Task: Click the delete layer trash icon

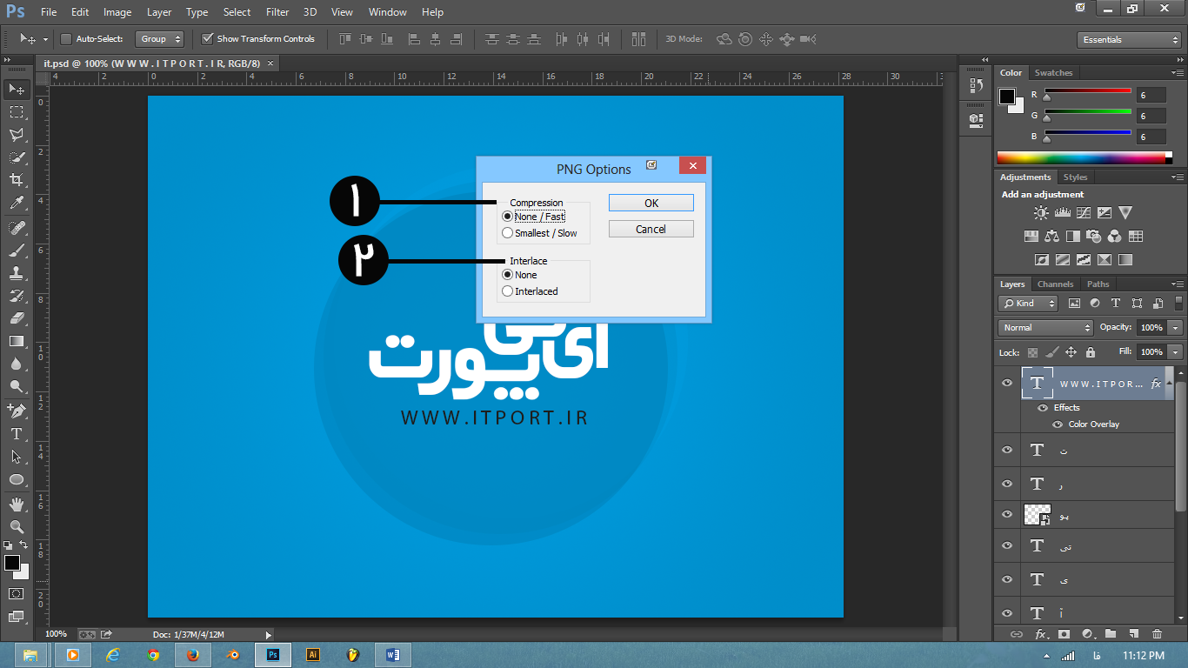Action: point(1157,634)
